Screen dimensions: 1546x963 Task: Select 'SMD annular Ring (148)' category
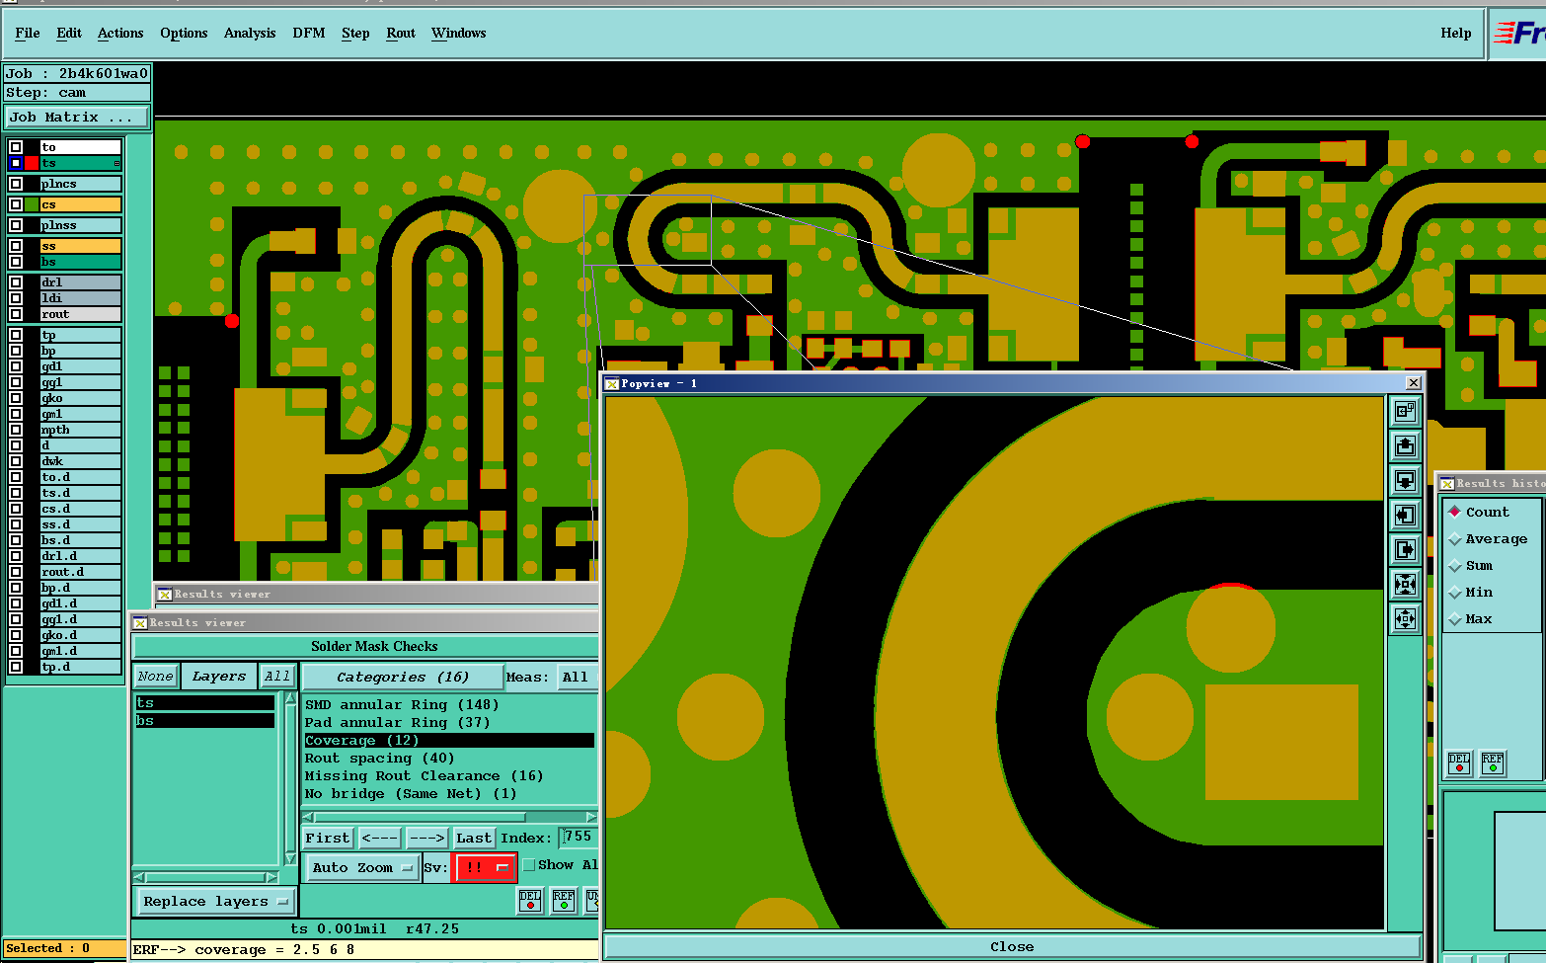[x=402, y=704]
